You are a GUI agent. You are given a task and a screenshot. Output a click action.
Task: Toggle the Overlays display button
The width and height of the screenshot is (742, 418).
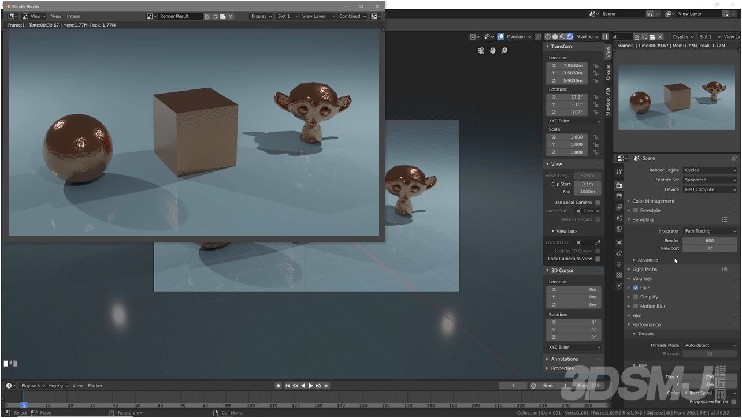[501, 37]
